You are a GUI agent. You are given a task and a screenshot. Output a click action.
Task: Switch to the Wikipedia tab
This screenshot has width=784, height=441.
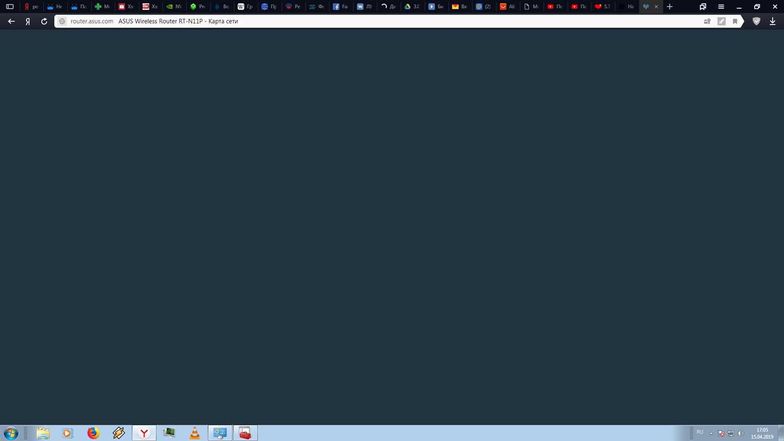245,7
